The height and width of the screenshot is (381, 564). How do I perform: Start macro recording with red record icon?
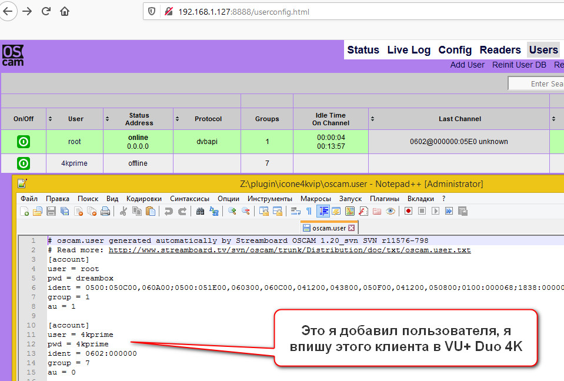coord(408,211)
